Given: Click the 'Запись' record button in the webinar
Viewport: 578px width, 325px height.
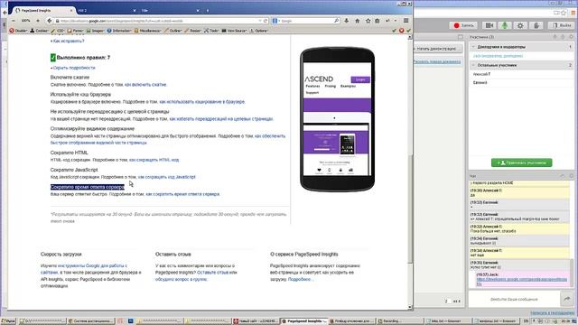Looking at the screenshot, I should coord(463,25).
